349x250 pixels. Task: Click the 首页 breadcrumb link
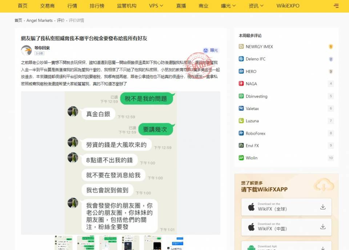click(x=19, y=20)
